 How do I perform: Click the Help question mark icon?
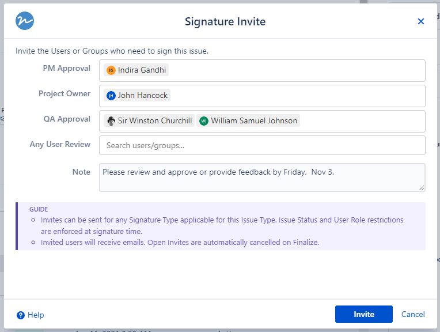[x=21, y=315]
